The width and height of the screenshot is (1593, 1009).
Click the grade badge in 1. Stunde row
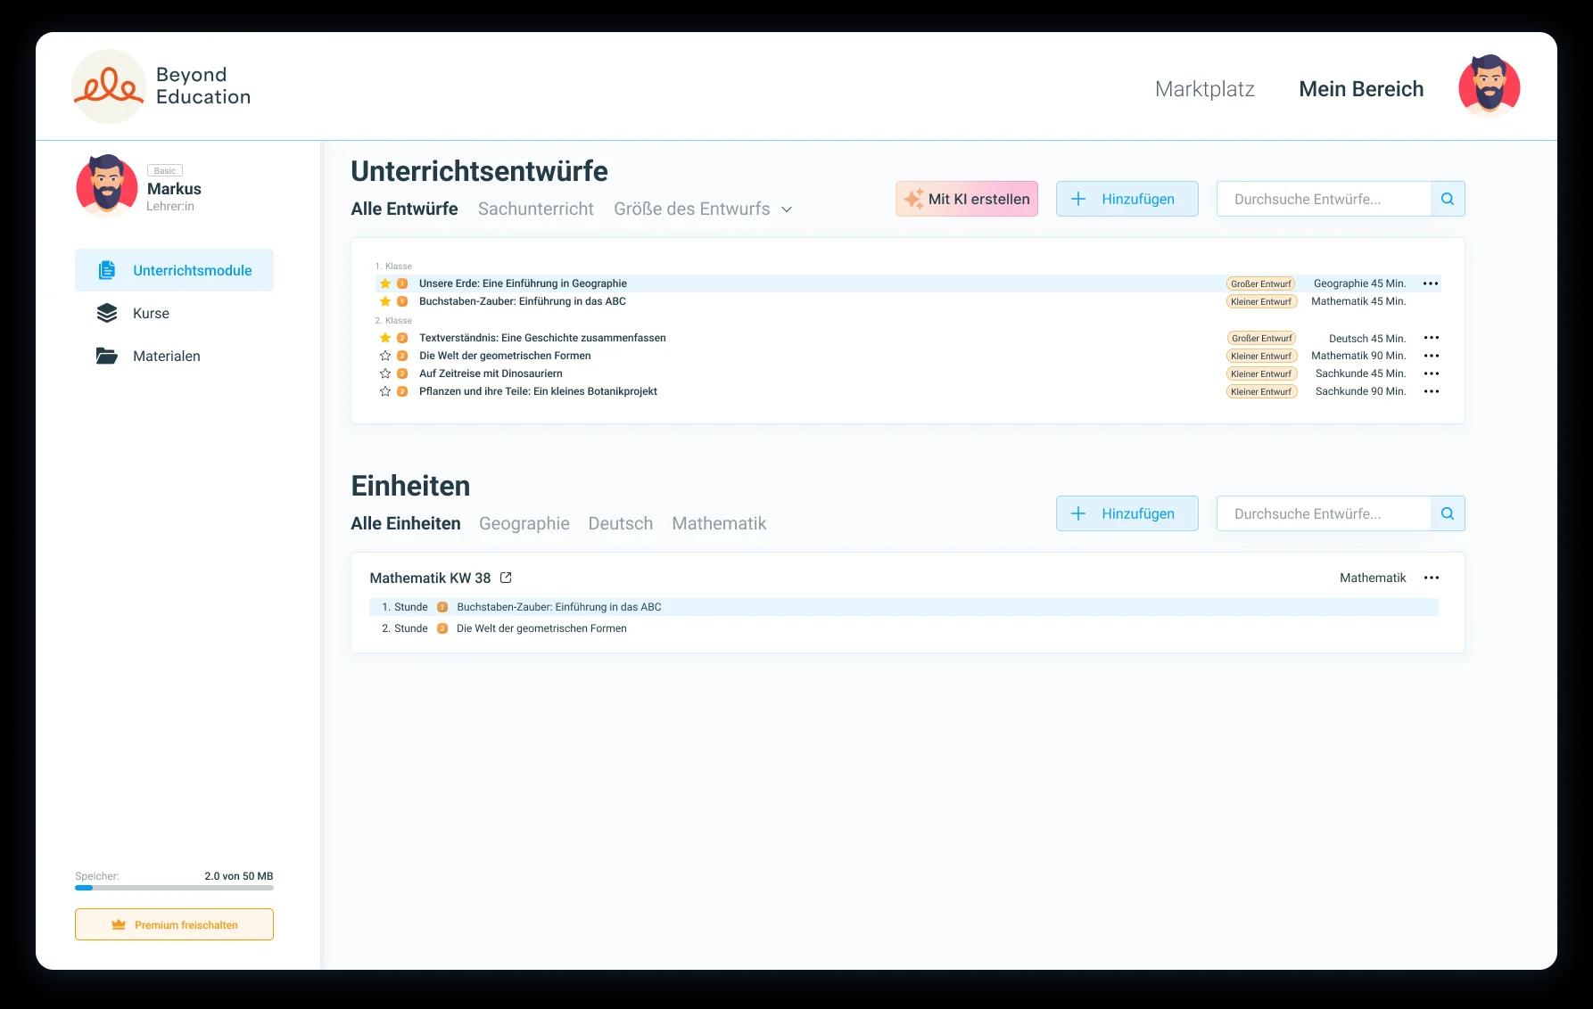point(442,607)
